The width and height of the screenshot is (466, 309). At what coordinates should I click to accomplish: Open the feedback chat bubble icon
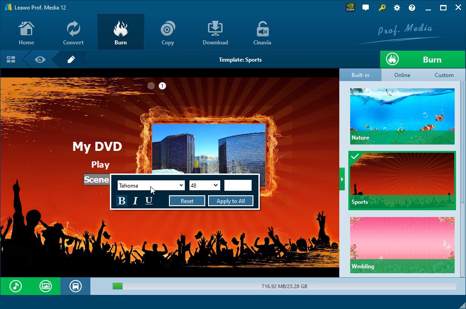[366, 8]
